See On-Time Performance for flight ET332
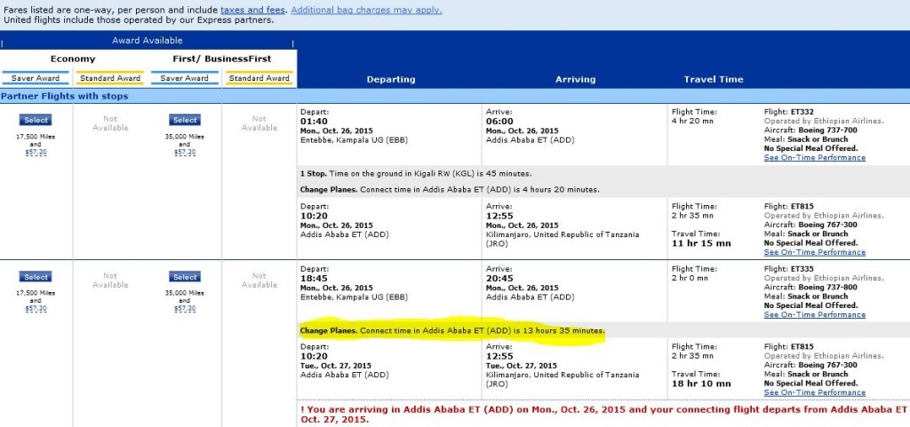Image resolution: width=910 pixels, height=427 pixels. point(814,158)
